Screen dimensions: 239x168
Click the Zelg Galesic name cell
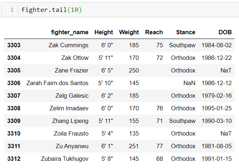tap(72, 96)
